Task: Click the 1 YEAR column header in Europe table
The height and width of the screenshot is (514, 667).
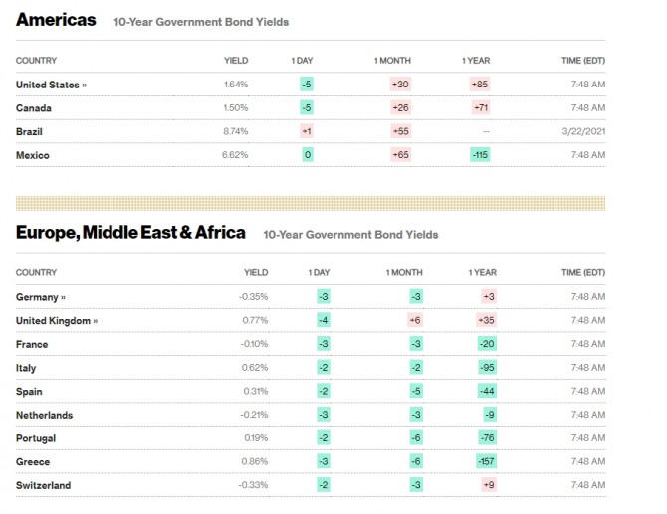Action: 482,272
